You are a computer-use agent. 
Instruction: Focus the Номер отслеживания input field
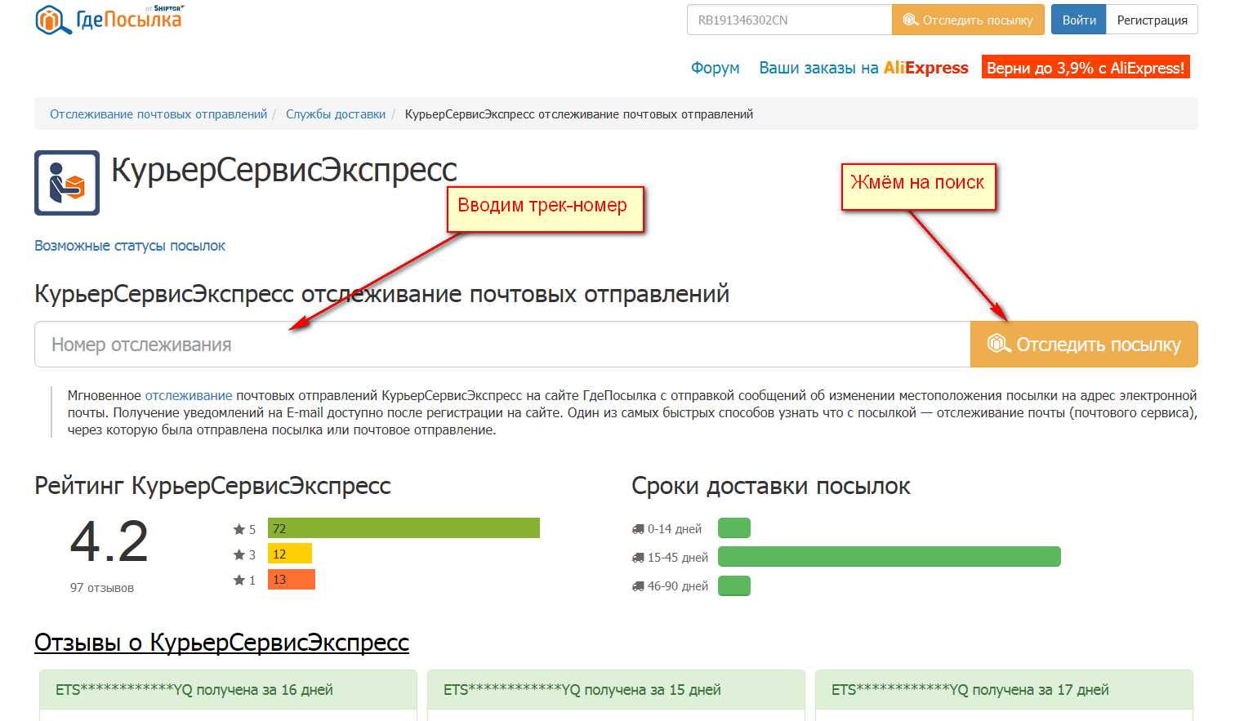click(x=502, y=345)
